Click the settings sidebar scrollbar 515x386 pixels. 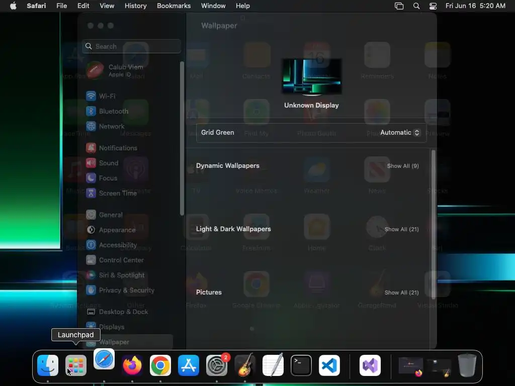tap(182, 139)
